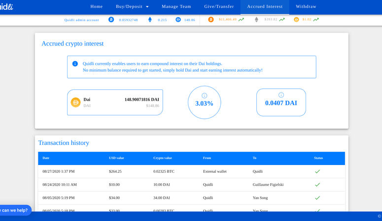Click the Bitcoin price trend arrow
Viewport: 382px width, 221px height.
click(x=241, y=20)
